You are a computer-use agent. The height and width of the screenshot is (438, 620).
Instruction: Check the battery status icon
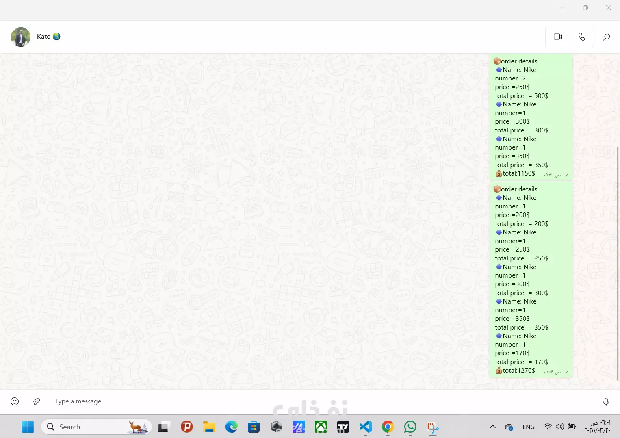point(572,427)
